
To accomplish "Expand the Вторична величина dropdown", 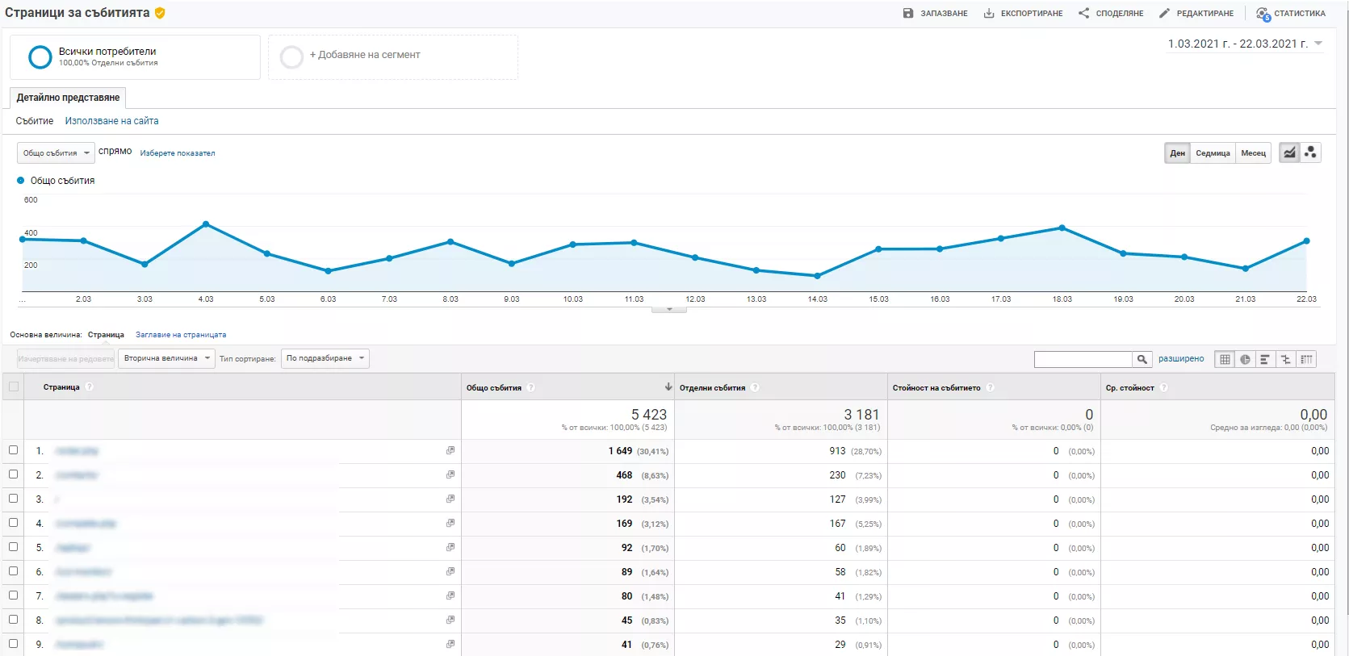I will click(x=166, y=358).
